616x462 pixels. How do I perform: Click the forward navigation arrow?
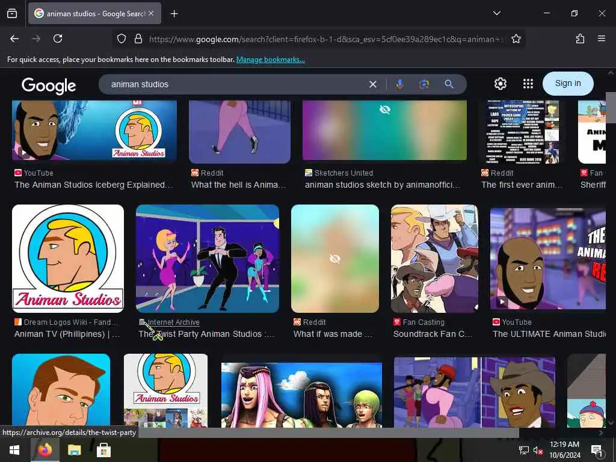coord(36,38)
